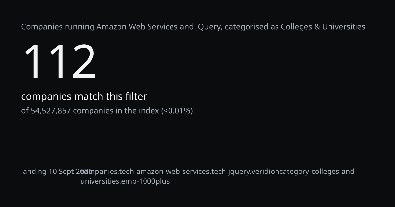Click 'companies in the index' phrase
The height and width of the screenshot is (207, 395).
coord(116,111)
